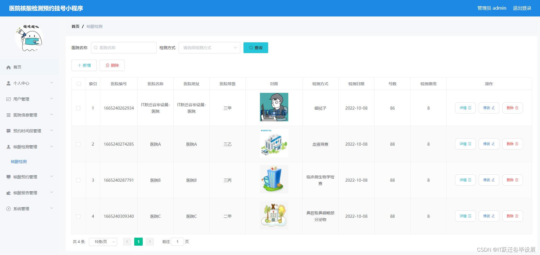Expand the 预约时间段管理 menu chevron
Viewport: 540px width, 255px height.
(52, 131)
